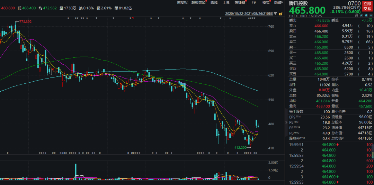Open the 超级叠加 overlay dropdown
Image resolution: width=374 pixels, height=185 pixels.
point(199,2)
